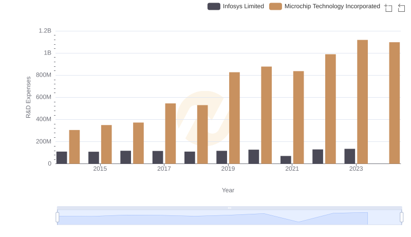The image size is (411, 237).
Task: Click the '600M' y-axis label
Action: coord(44,97)
